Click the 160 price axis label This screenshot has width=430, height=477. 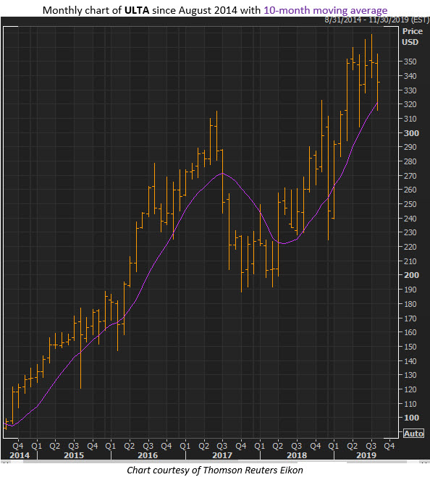tap(410, 332)
